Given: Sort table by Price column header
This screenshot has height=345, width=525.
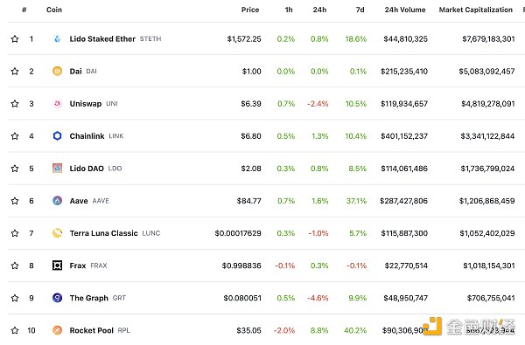Looking at the screenshot, I should click(250, 10).
